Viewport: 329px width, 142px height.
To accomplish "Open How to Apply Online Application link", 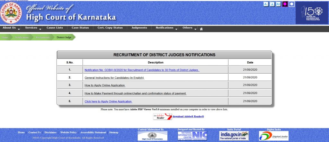I will click(x=105, y=85).
